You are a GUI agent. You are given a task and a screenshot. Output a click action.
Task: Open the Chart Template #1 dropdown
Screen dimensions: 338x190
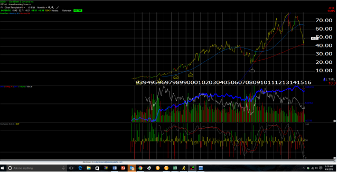[x=13, y=7]
